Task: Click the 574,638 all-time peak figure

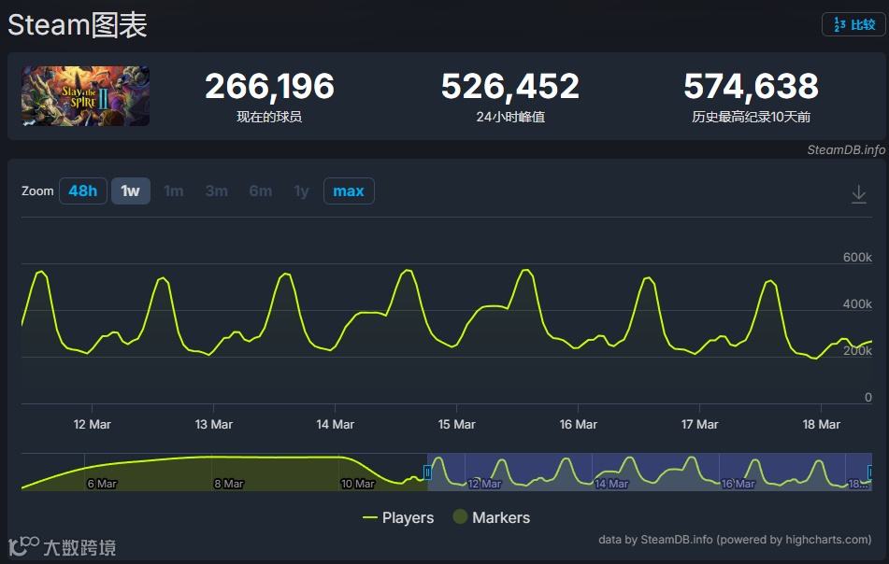Action: click(x=752, y=86)
